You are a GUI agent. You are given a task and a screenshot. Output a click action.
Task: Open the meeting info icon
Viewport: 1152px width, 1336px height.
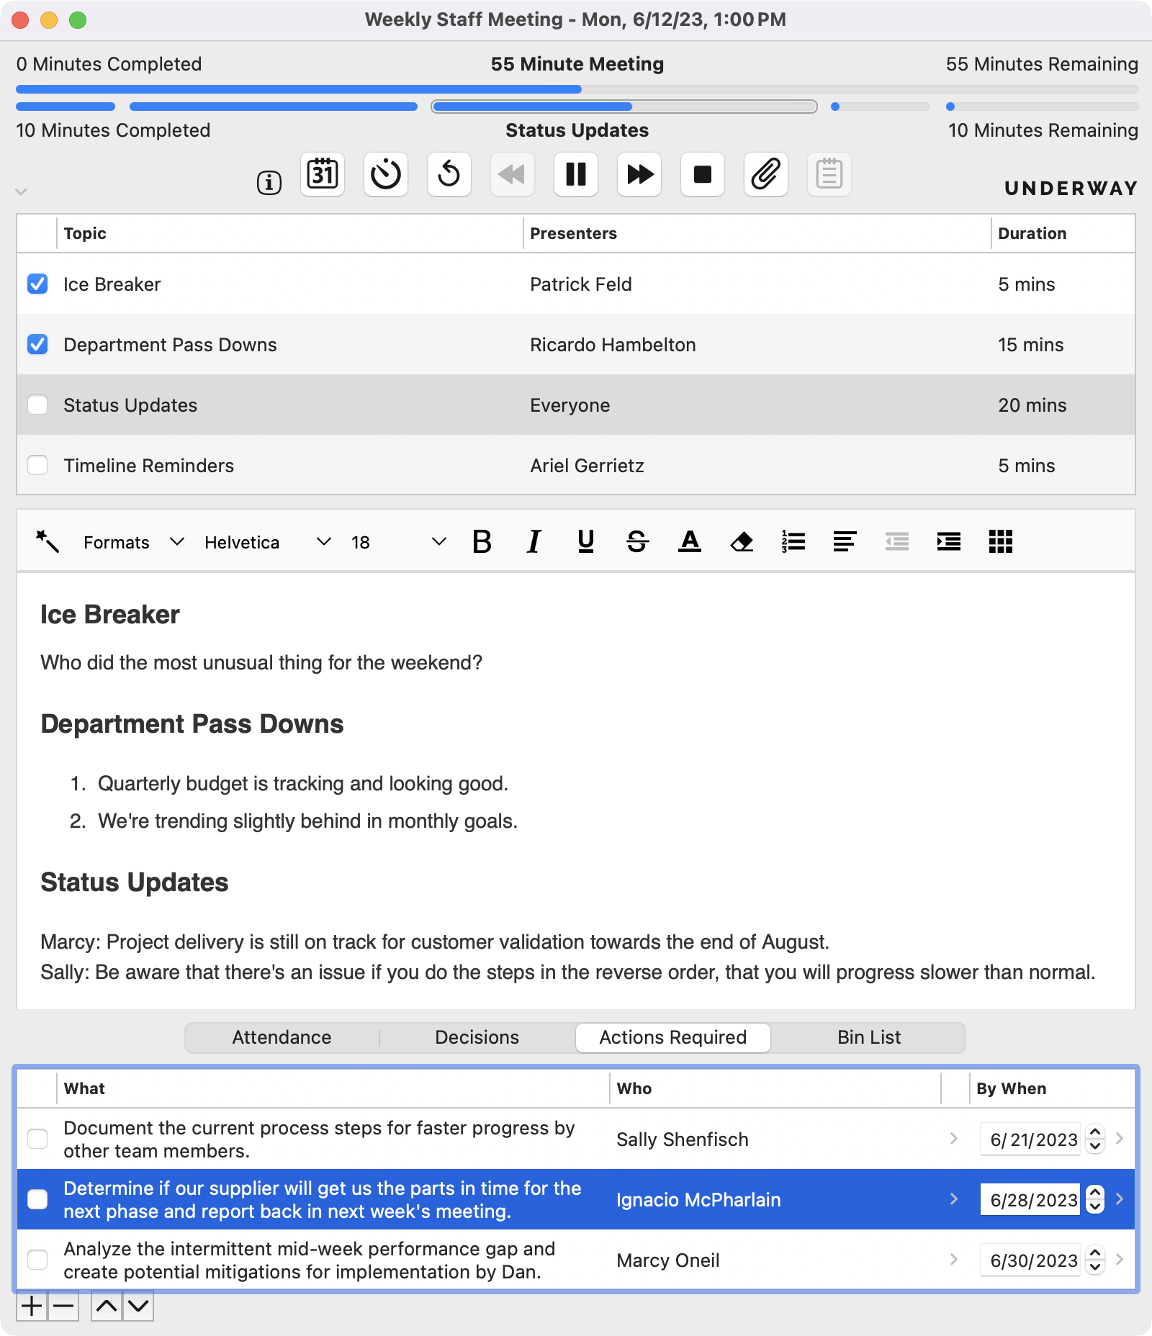click(269, 183)
